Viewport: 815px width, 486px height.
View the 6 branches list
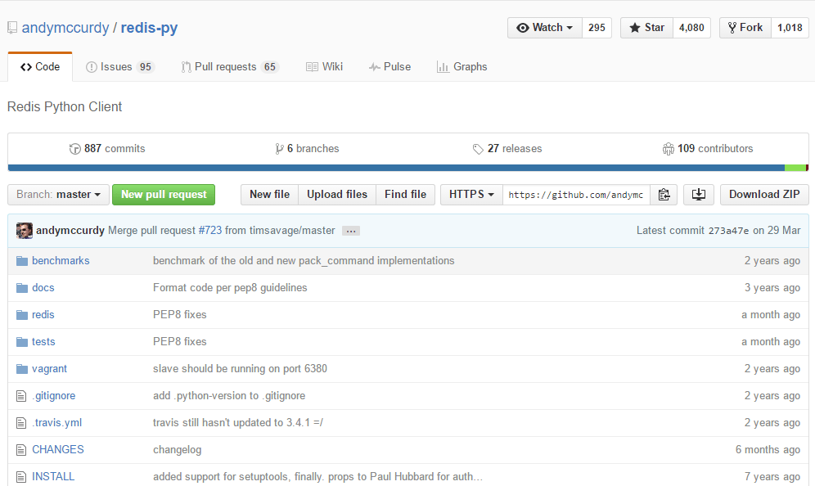coord(307,149)
